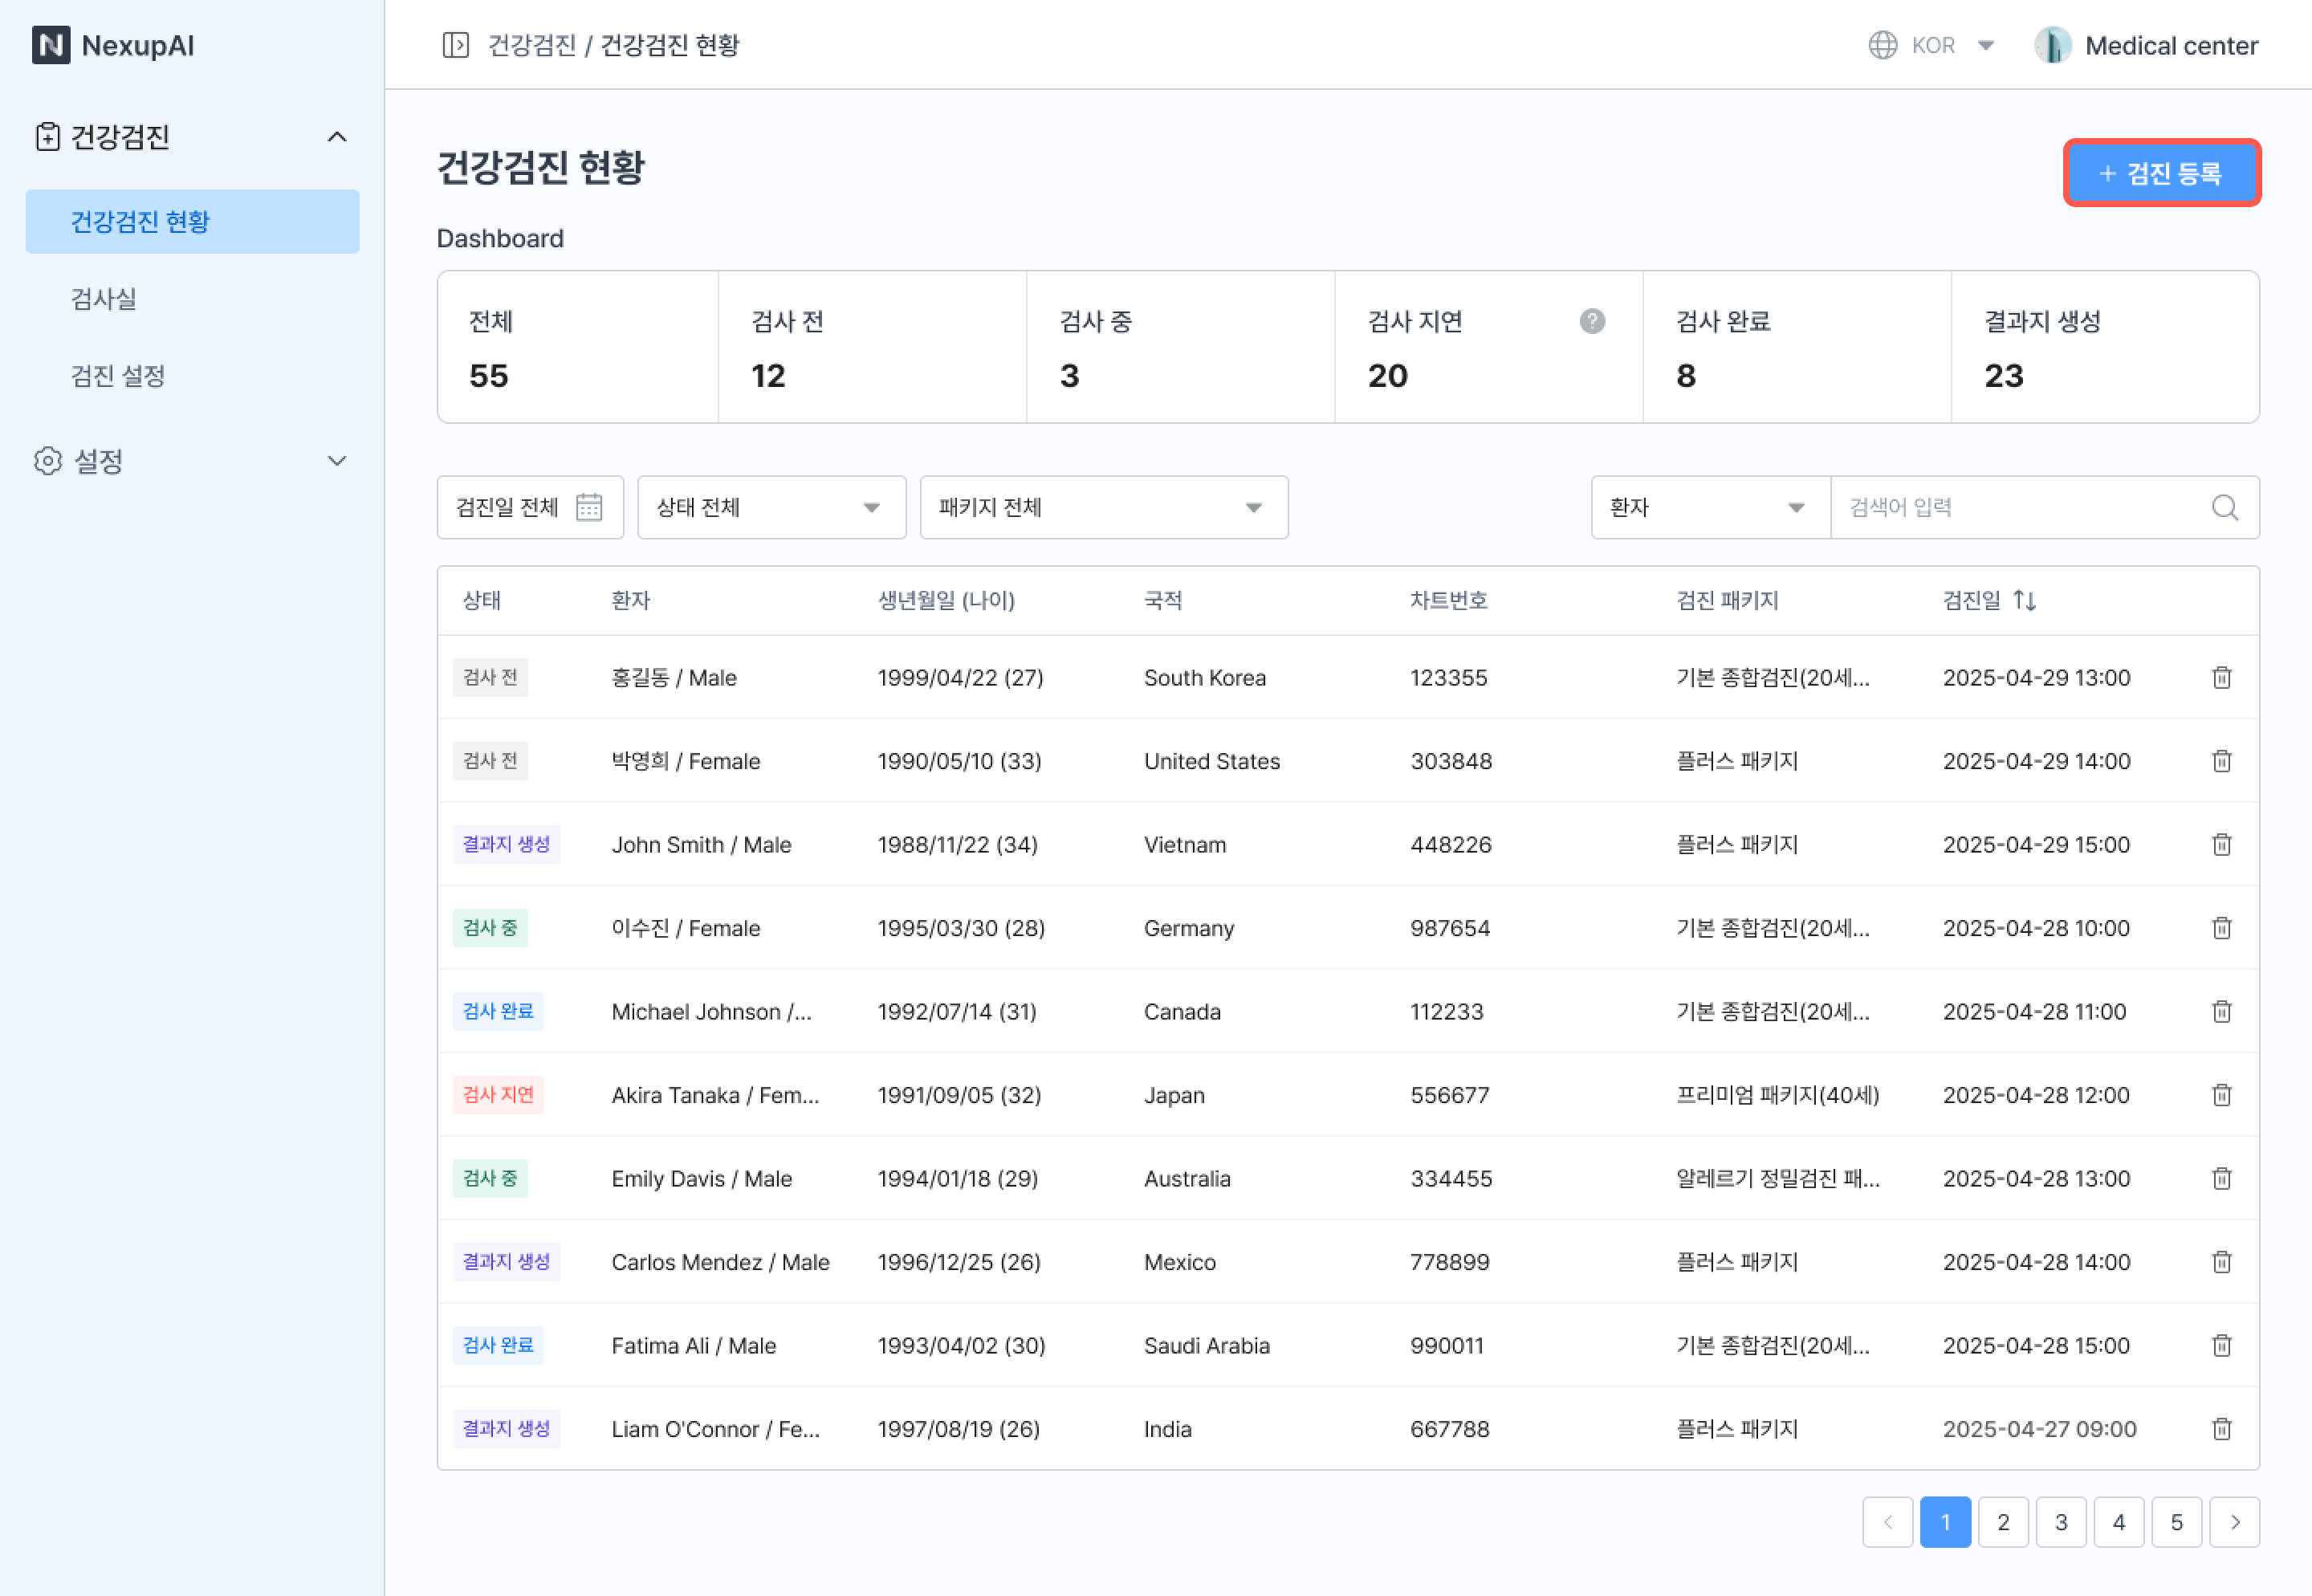This screenshot has width=2312, height=1596.
Task: Click the calendar icon in 검진일 전체 filter
Action: tap(589, 507)
